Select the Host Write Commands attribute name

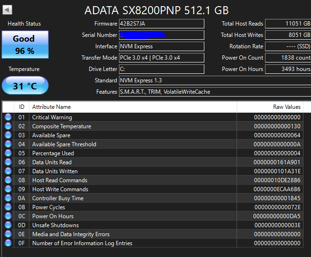click(x=60, y=189)
